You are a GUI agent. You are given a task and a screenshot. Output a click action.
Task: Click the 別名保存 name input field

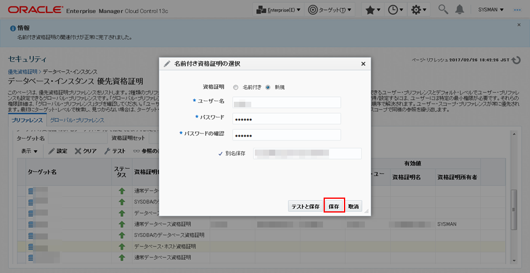click(x=307, y=153)
